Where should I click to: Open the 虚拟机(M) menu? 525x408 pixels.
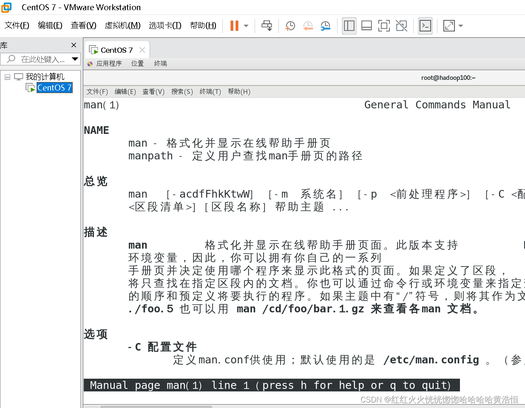[x=122, y=25]
